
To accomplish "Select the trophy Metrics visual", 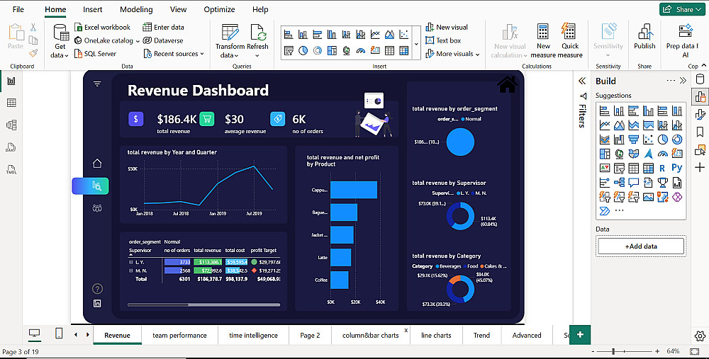I will [662, 183].
